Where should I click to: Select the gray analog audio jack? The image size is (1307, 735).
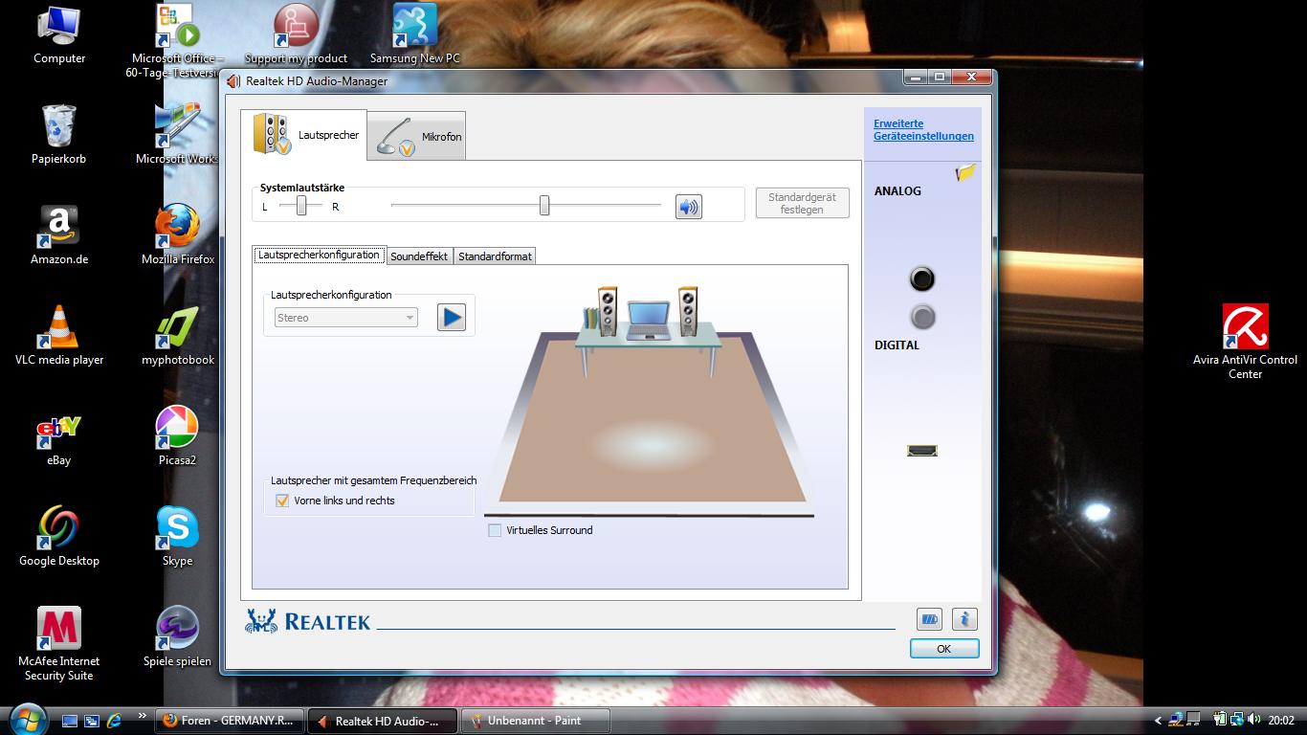pyautogui.click(x=921, y=317)
